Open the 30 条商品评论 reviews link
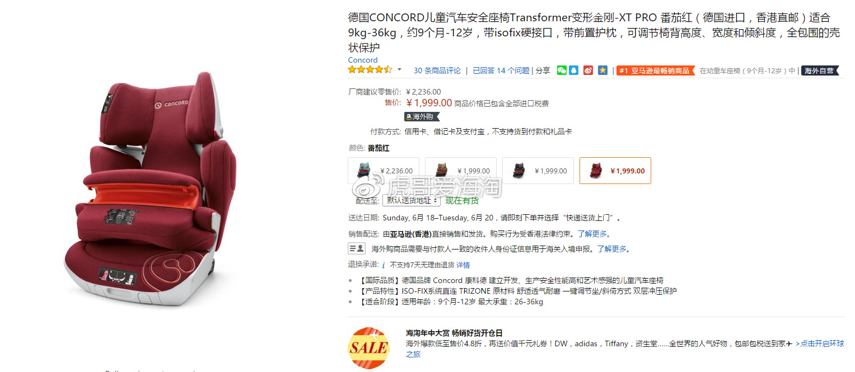 coord(437,70)
